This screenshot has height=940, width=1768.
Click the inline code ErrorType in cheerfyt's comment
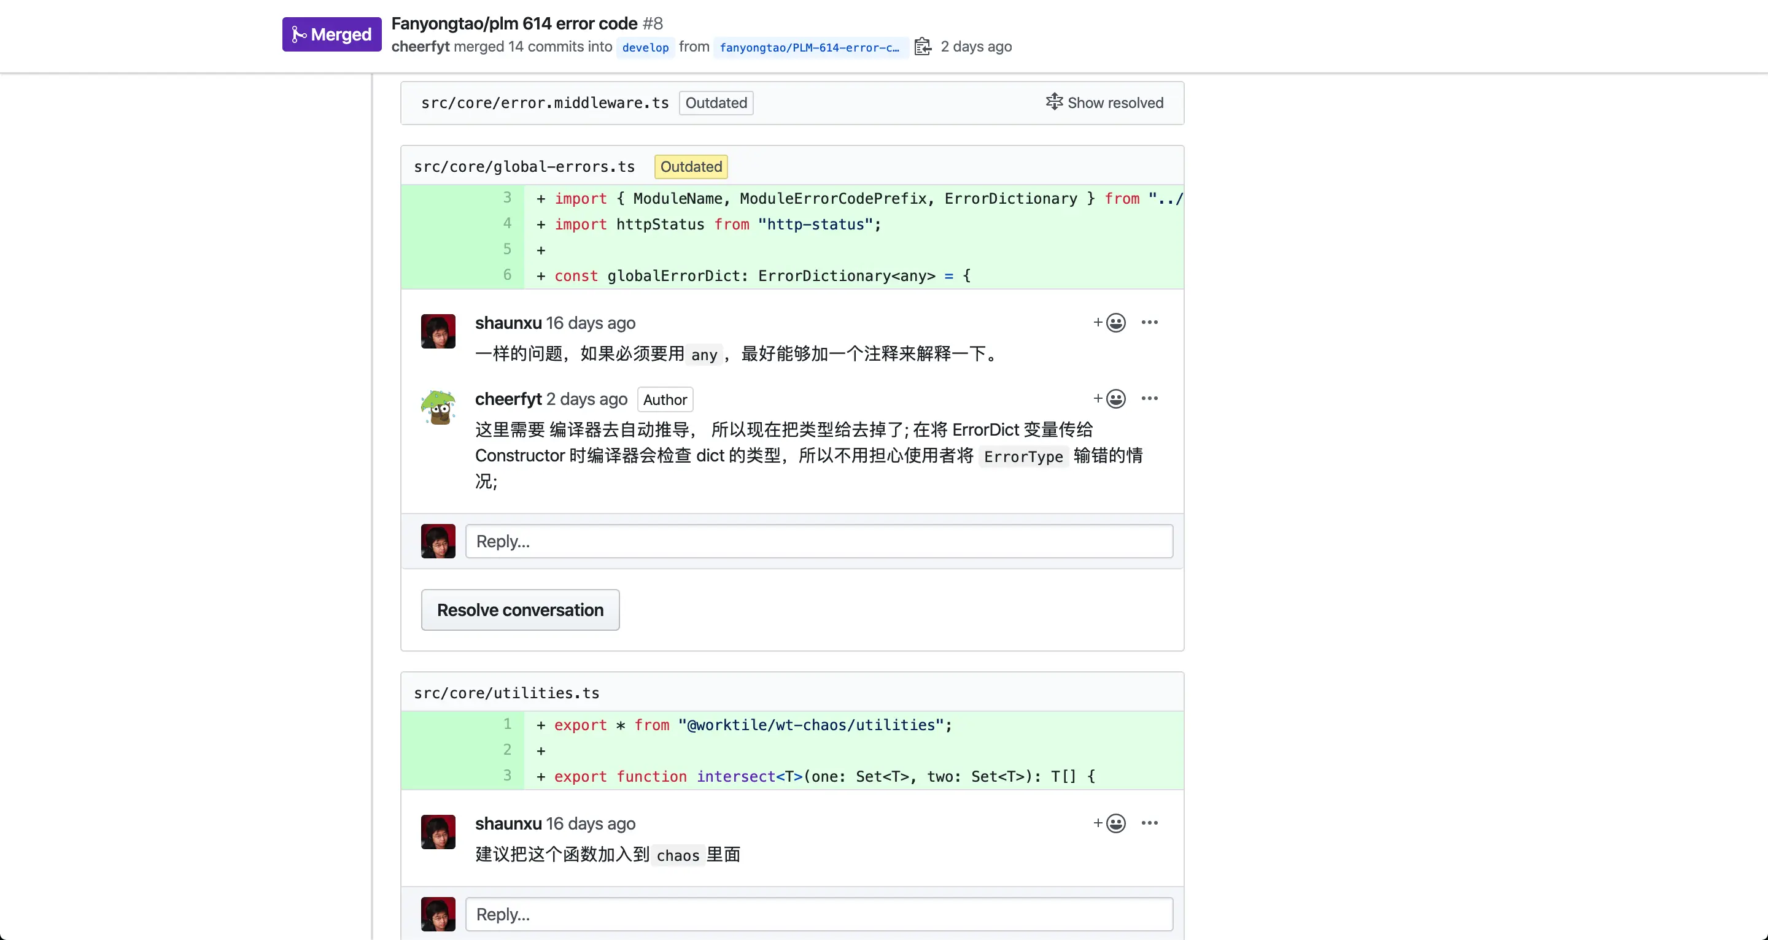click(1023, 457)
